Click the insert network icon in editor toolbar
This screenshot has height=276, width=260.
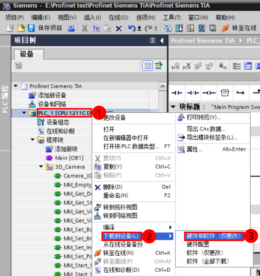coord(176,66)
